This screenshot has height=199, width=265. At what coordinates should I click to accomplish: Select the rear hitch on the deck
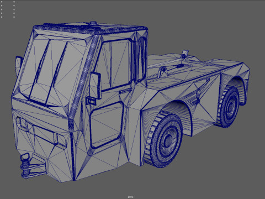pos(184,55)
